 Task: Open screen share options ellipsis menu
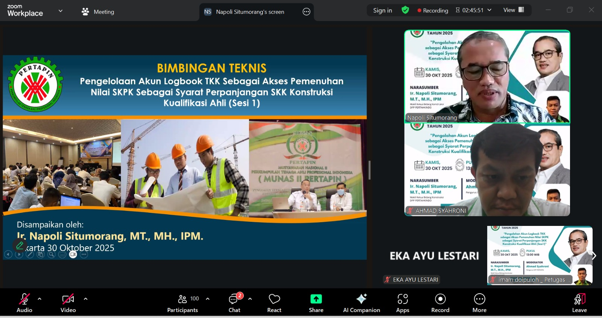[x=306, y=12]
